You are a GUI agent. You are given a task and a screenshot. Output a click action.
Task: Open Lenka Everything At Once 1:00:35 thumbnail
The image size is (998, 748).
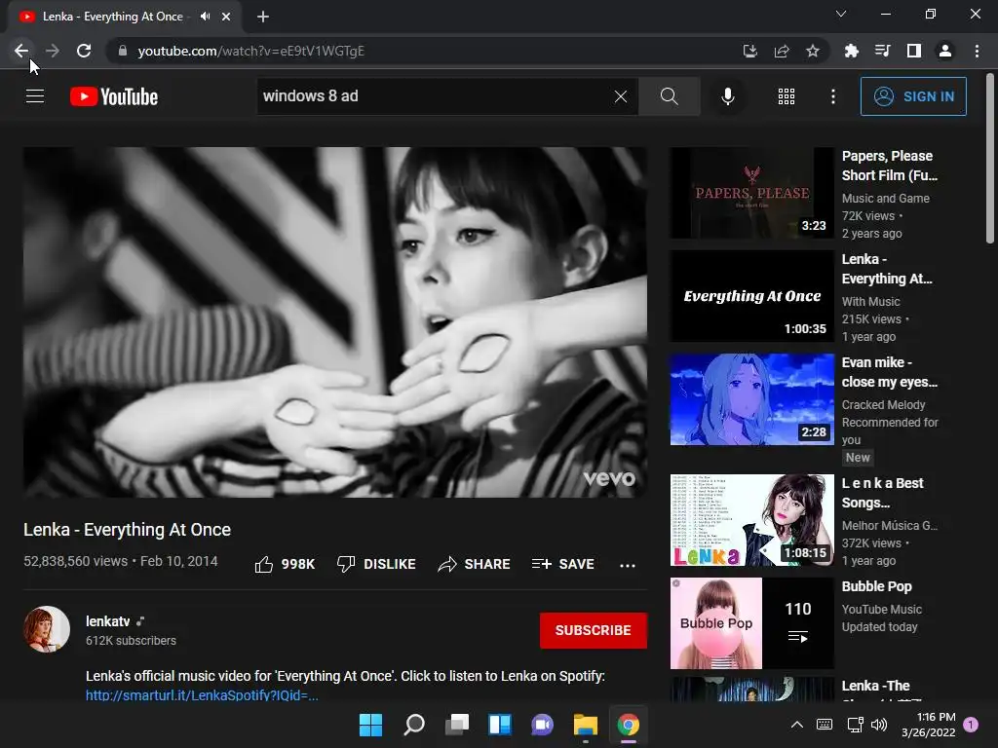pos(751,296)
